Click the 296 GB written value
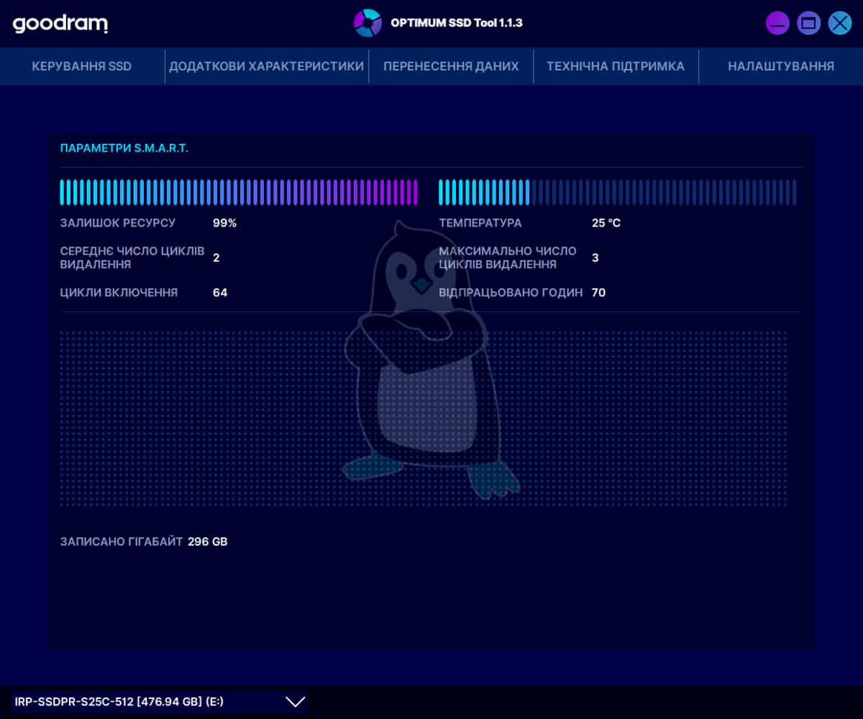Viewport: 863px width, 719px height. click(207, 541)
